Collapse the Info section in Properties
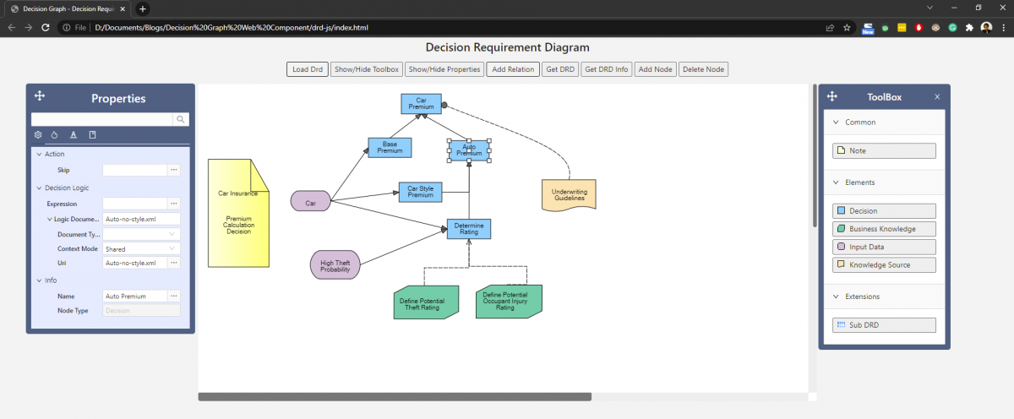 tap(38, 280)
